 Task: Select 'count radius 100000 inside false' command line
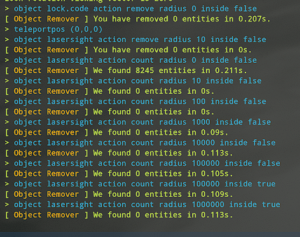pos(142,164)
